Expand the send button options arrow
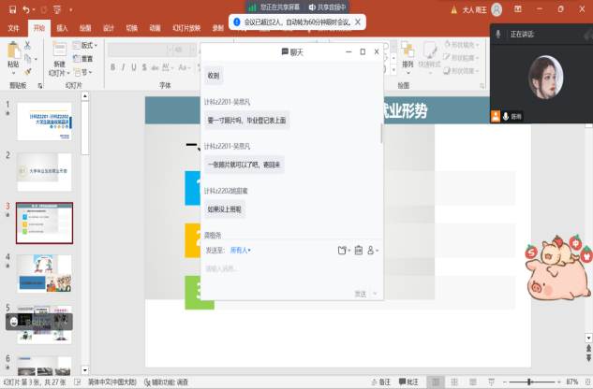 coord(375,294)
